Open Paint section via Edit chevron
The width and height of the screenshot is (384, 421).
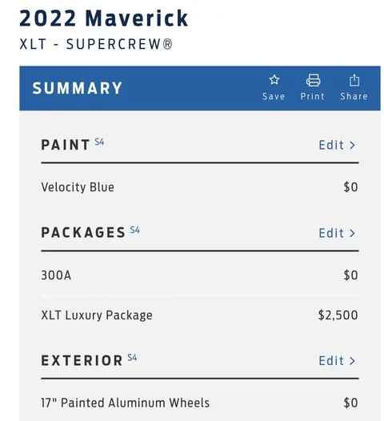click(x=352, y=145)
